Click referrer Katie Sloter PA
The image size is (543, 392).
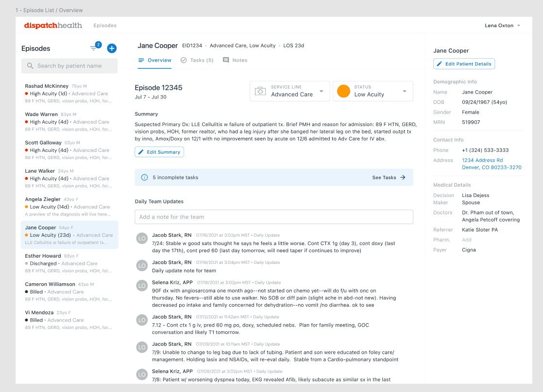[x=480, y=230]
